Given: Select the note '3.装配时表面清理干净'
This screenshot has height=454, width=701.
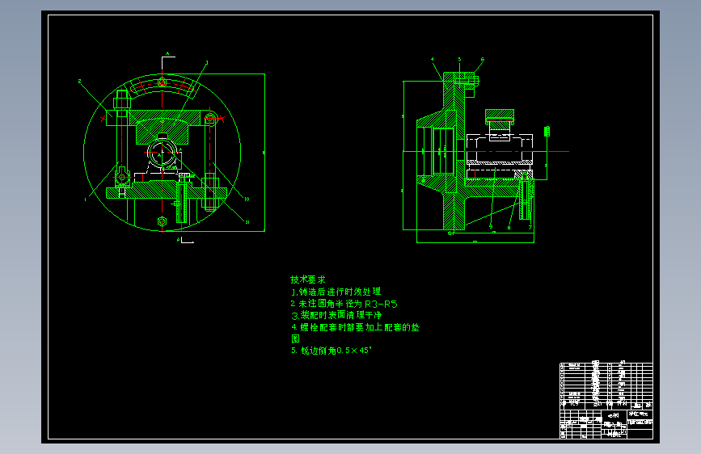Looking at the screenshot, I should coord(336,316).
